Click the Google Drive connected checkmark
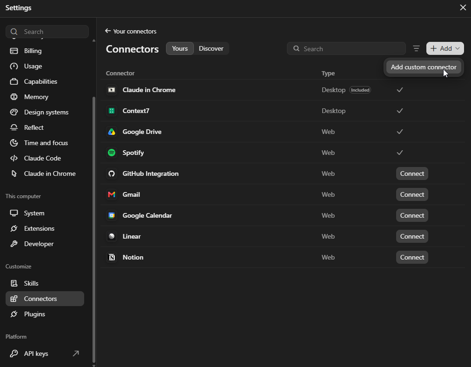This screenshot has height=367, width=471. [400, 132]
